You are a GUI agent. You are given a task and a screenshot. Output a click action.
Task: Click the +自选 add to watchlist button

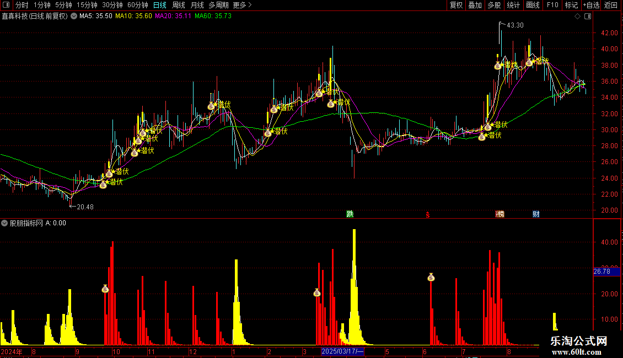(590, 6)
